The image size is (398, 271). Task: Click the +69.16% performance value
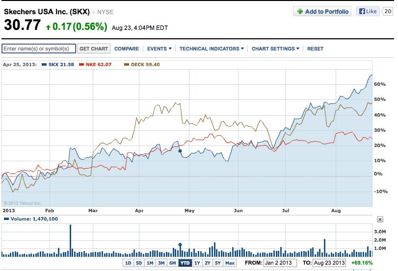click(362, 263)
